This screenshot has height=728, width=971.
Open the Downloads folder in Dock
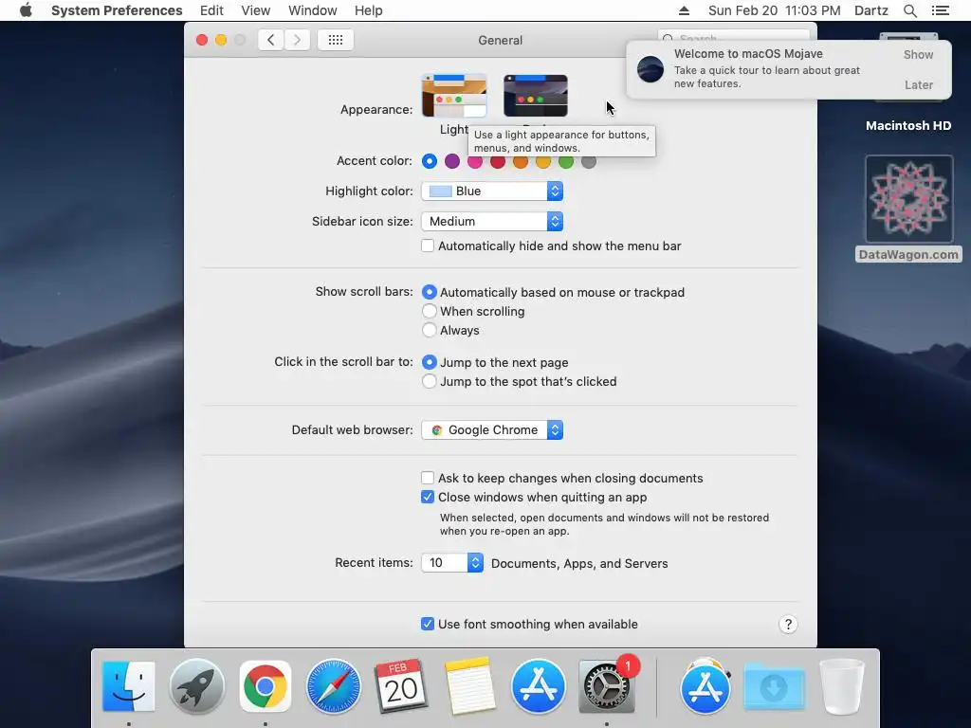click(774, 686)
